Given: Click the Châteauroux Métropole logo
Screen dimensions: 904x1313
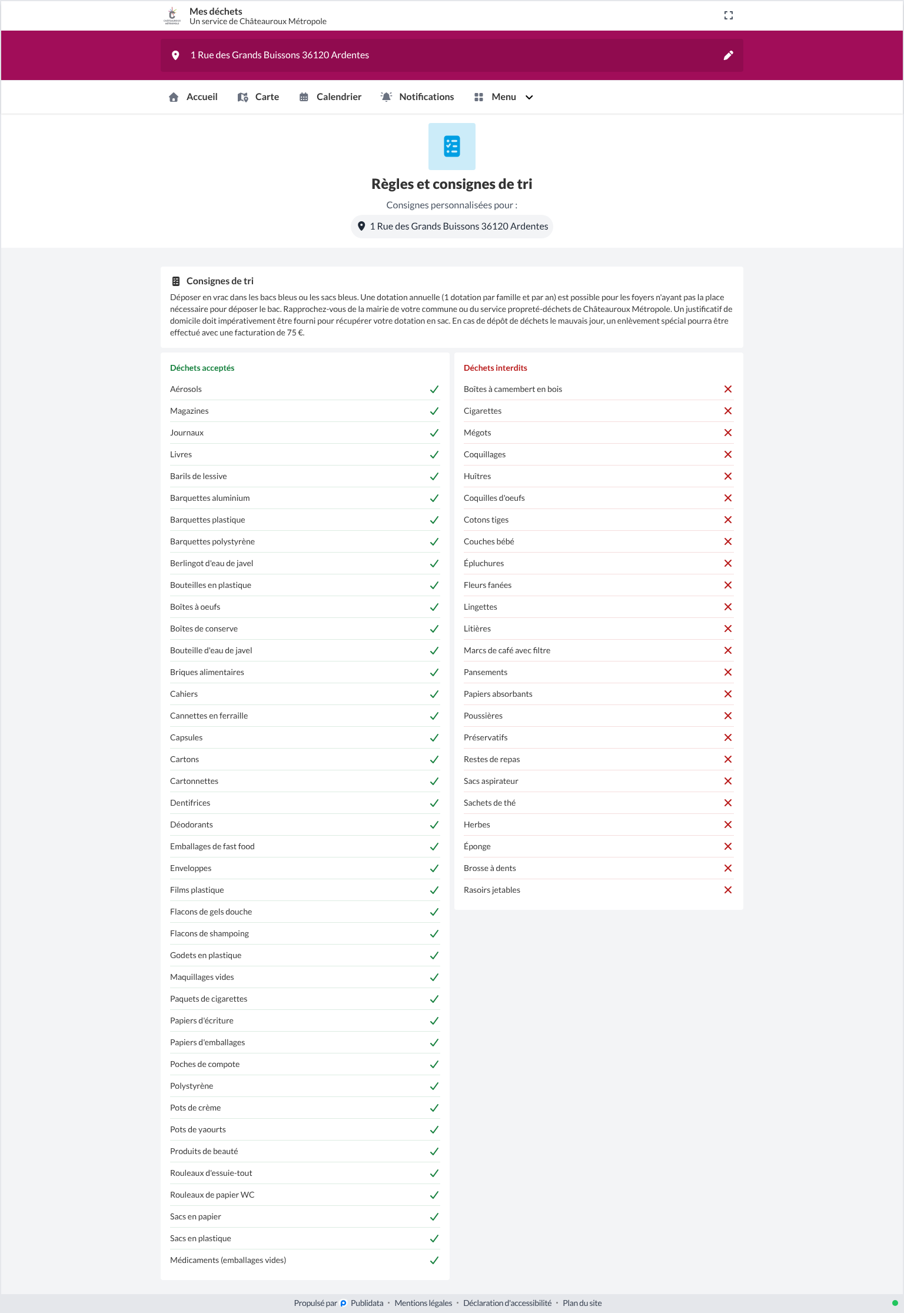Looking at the screenshot, I should tap(172, 16).
